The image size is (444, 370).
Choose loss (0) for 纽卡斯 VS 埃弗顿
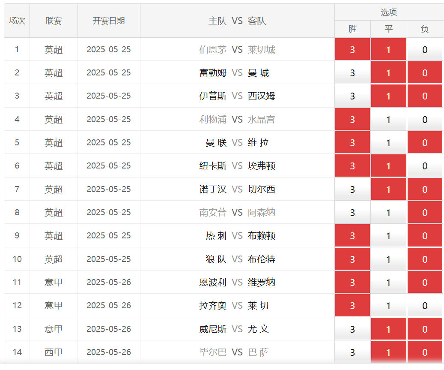pos(425,165)
